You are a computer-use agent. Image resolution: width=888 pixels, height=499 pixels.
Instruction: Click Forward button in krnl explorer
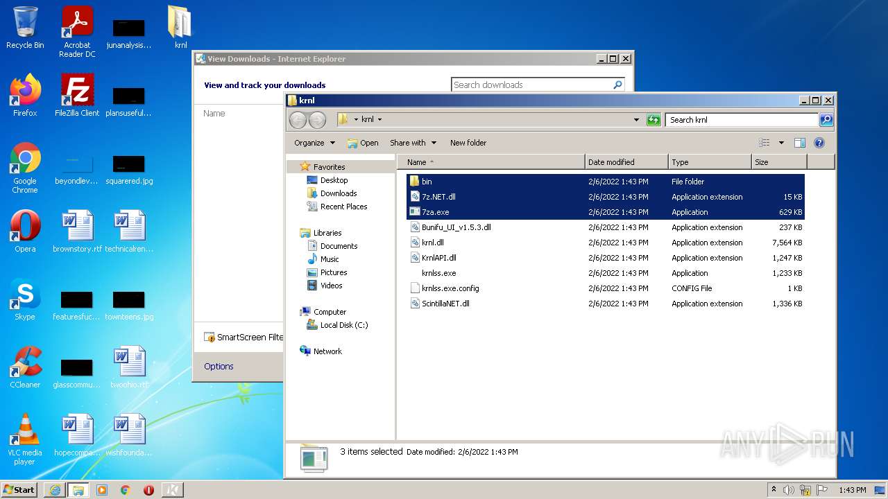[x=317, y=120]
